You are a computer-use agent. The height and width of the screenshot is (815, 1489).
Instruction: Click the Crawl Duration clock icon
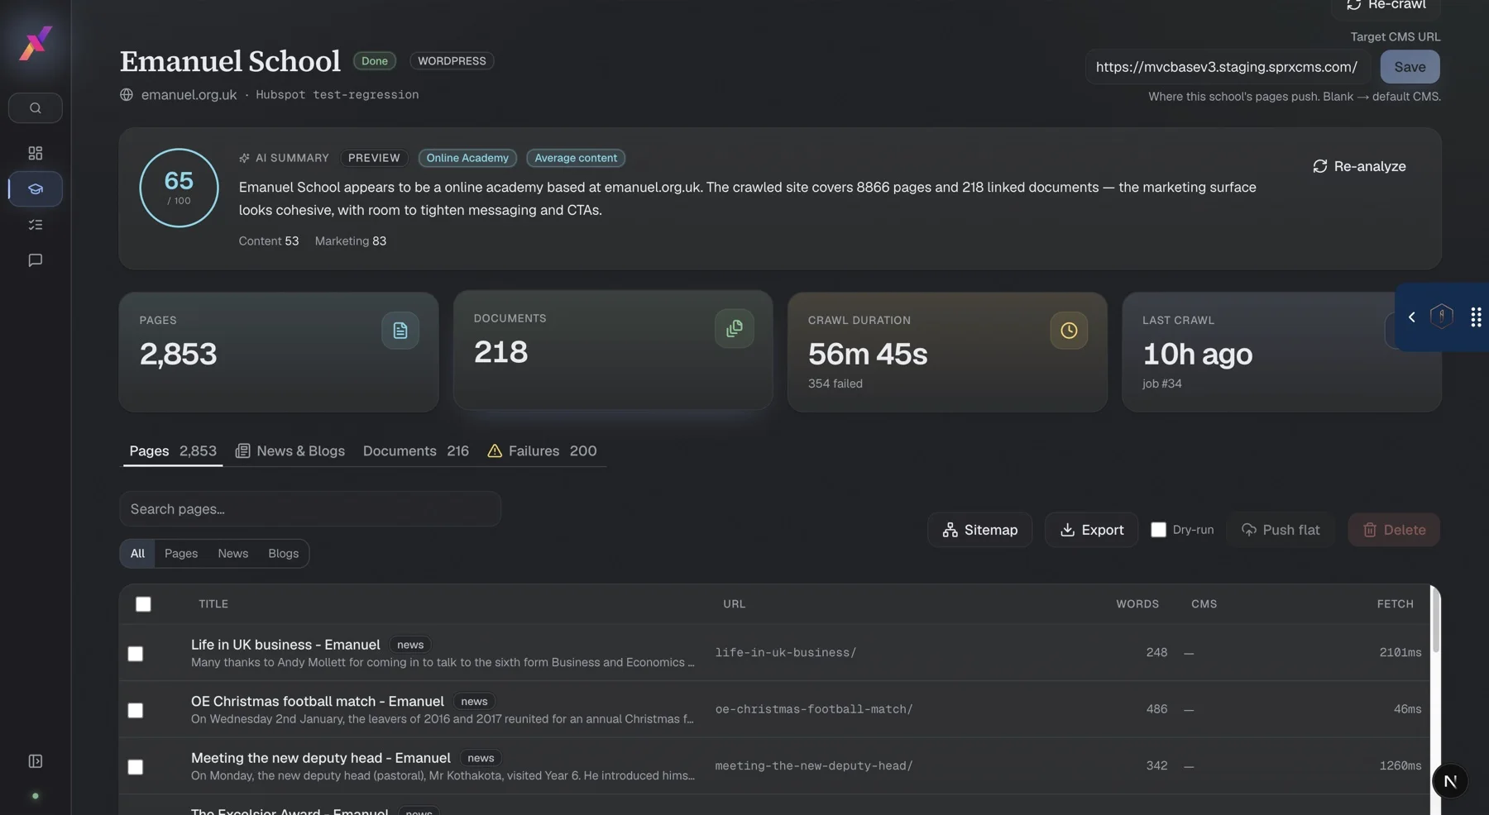tap(1069, 331)
